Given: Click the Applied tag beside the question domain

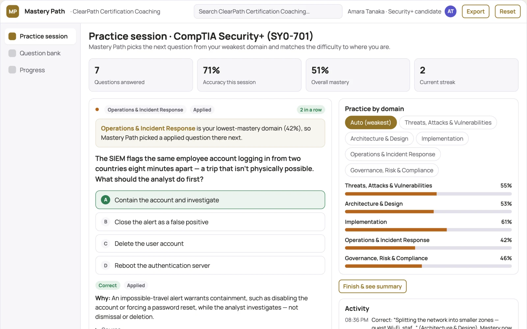Looking at the screenshot, I should click(202, 110).
